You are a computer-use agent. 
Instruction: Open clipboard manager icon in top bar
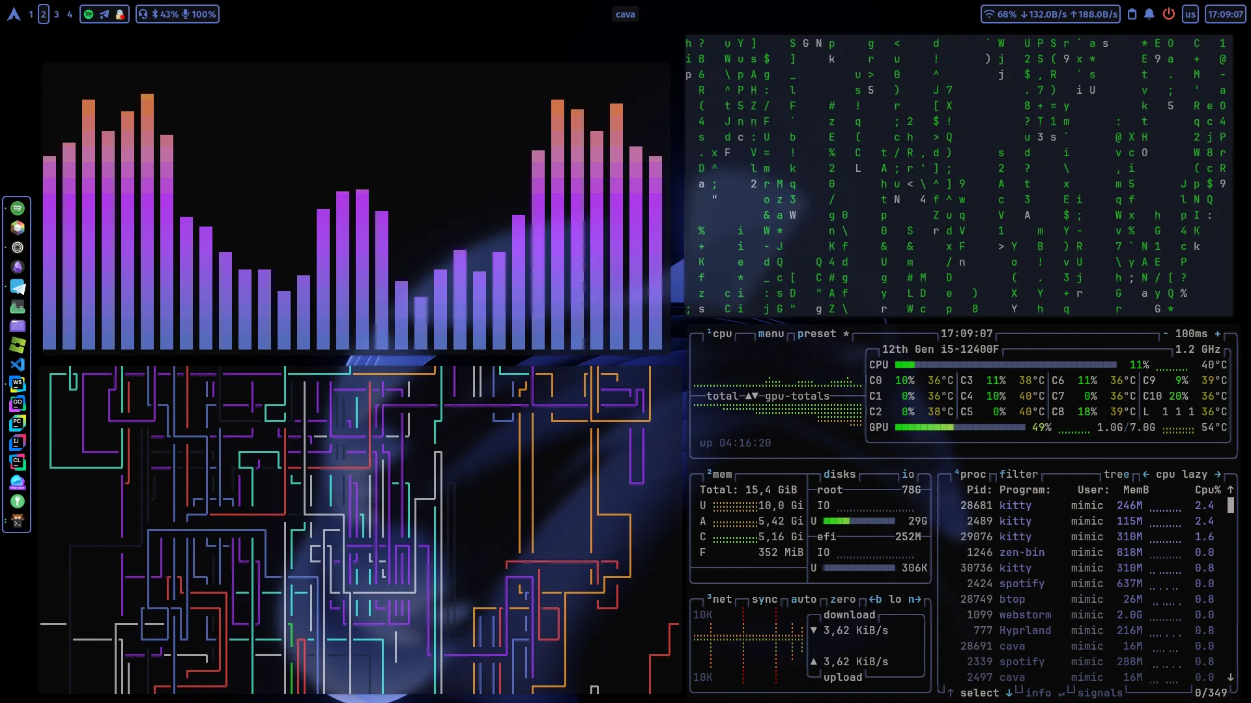click(1132, 14)
